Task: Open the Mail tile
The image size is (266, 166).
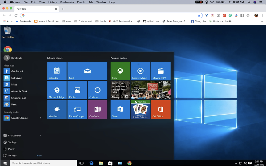Action: (87, 71)
